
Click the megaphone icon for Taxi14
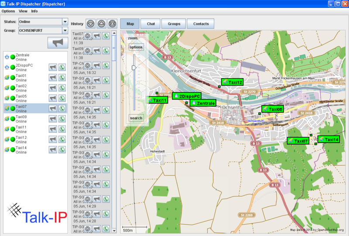point(53,150)
